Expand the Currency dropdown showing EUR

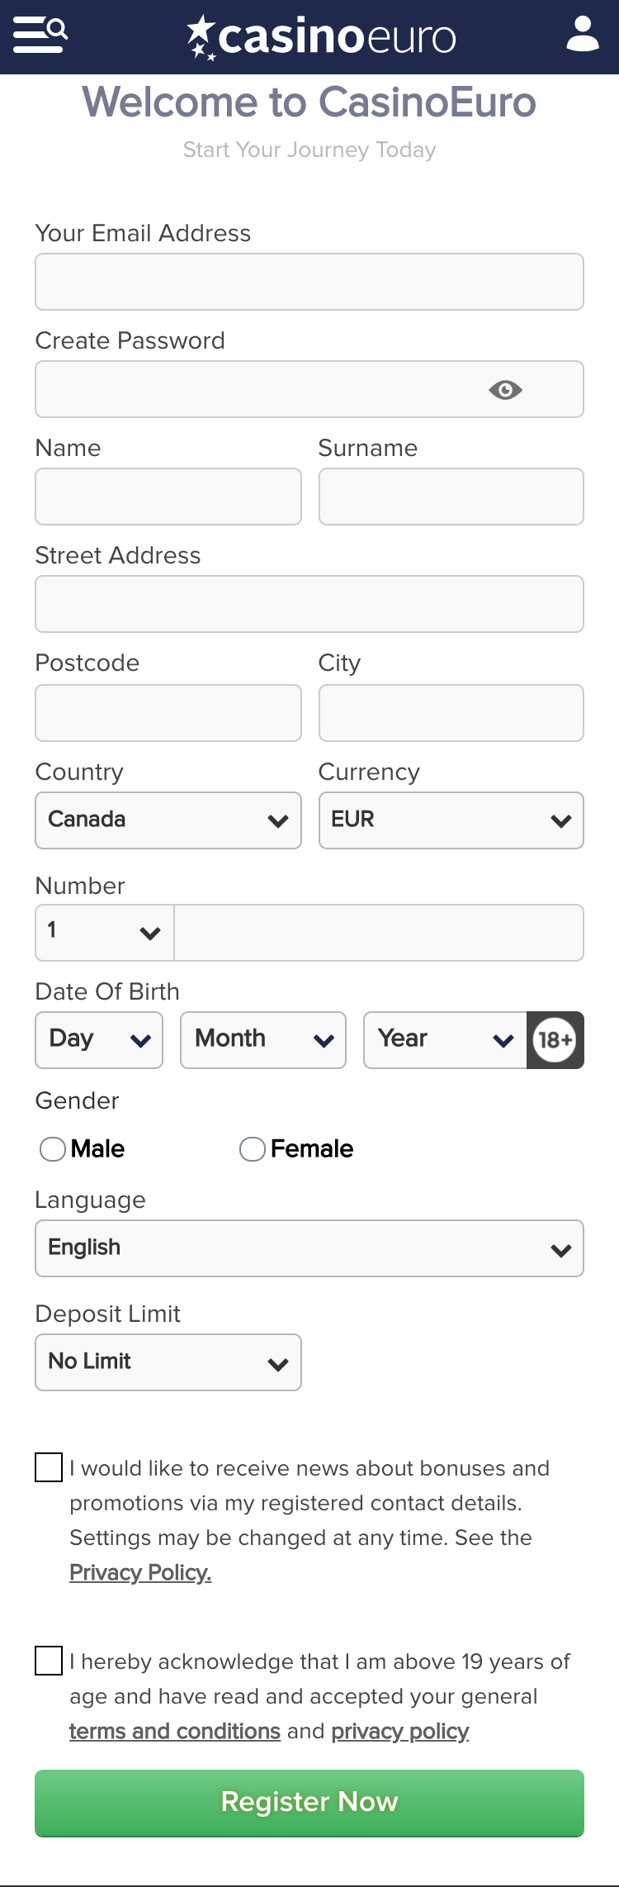(451, 820)
